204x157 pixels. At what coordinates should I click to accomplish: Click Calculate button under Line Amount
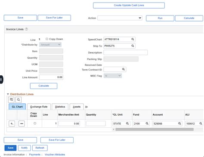(x=43, y=86)
